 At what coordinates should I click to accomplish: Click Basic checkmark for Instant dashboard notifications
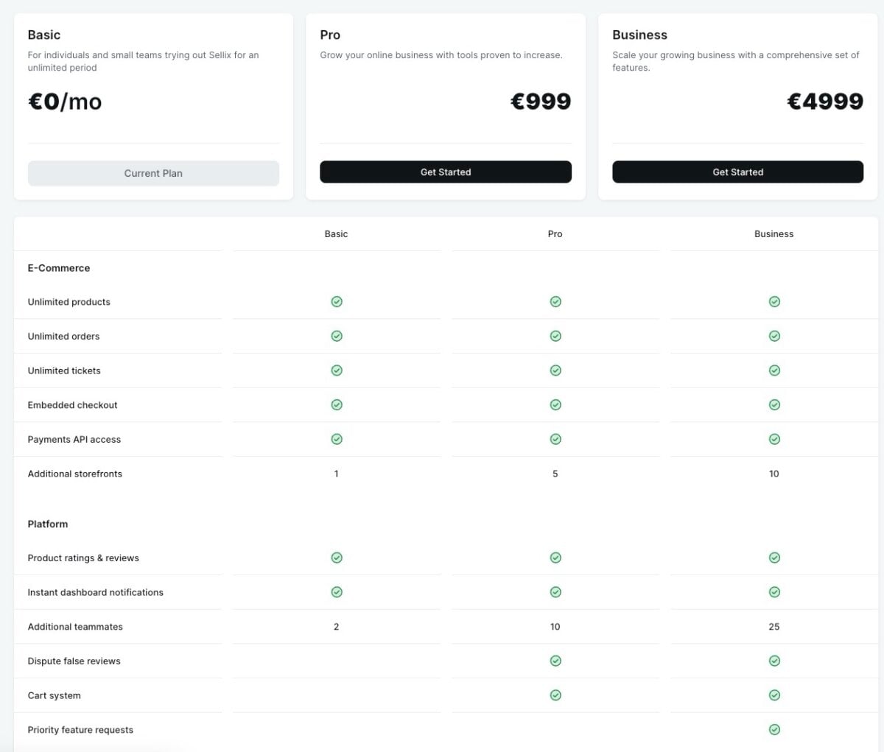pyautogui.click(x=337, y=592)
